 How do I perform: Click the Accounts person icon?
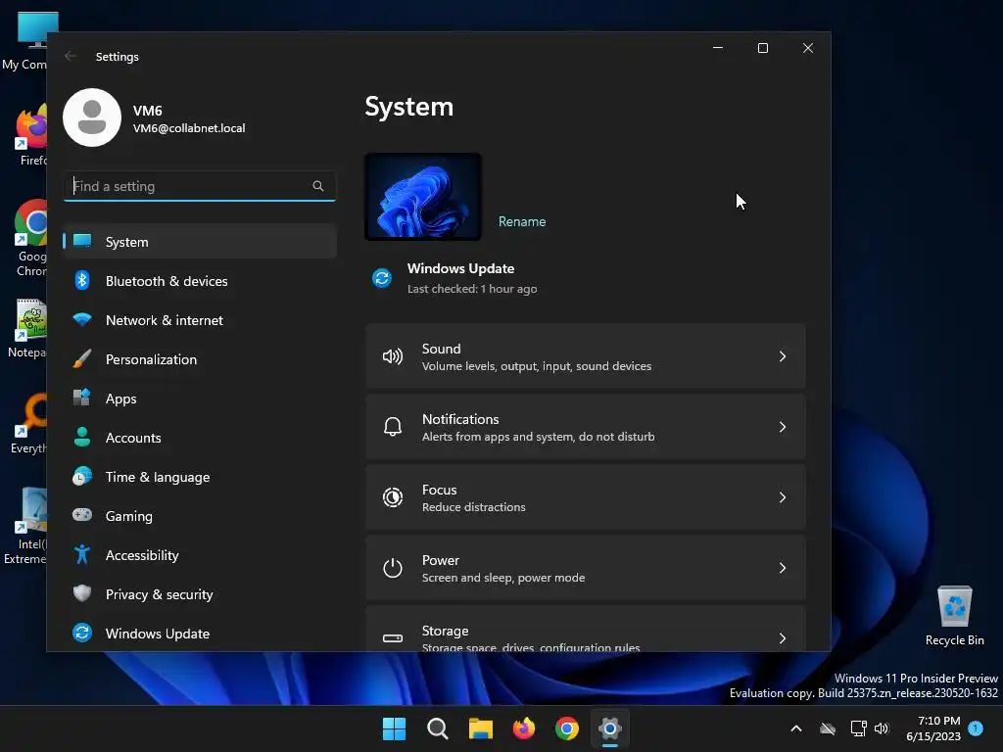tap(82, 438)
